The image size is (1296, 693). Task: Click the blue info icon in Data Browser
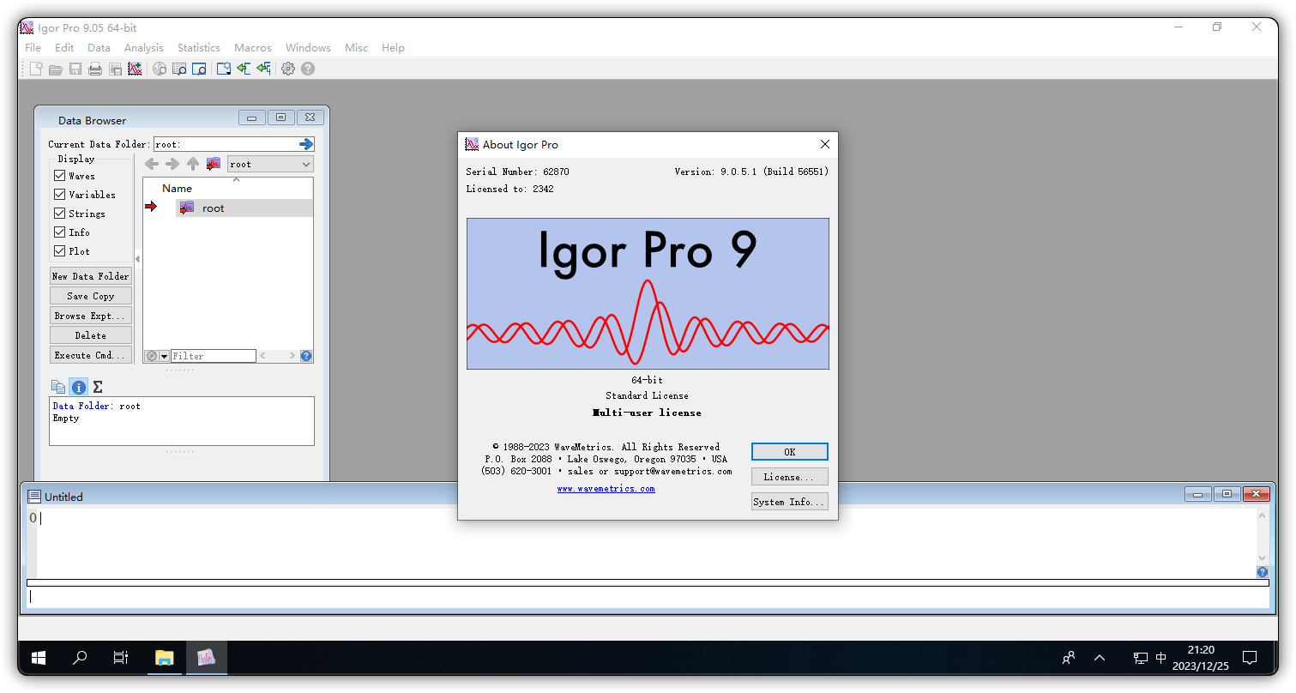point(78,387)
